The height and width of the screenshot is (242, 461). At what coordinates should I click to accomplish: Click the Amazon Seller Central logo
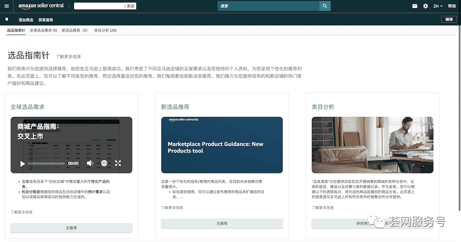coord(41,6)
